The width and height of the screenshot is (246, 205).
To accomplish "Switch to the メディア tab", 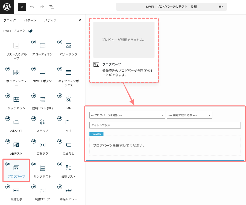I will (x=50, y=20).
